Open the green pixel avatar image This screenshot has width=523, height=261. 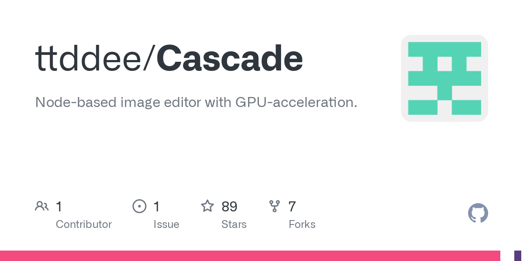[444, 78]
